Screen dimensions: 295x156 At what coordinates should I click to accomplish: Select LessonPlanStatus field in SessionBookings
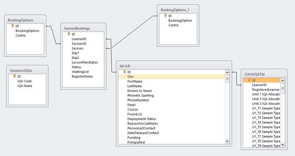83,62
